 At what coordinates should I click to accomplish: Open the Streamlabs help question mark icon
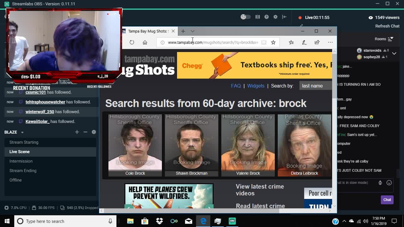[x=266, y=17]
